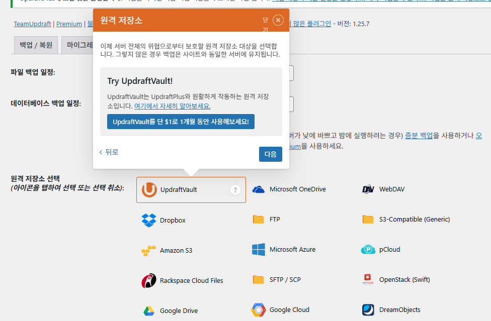Close the 원격 저장소 dialog
Viewport: 491px width, 321px height.
[278, 20]
